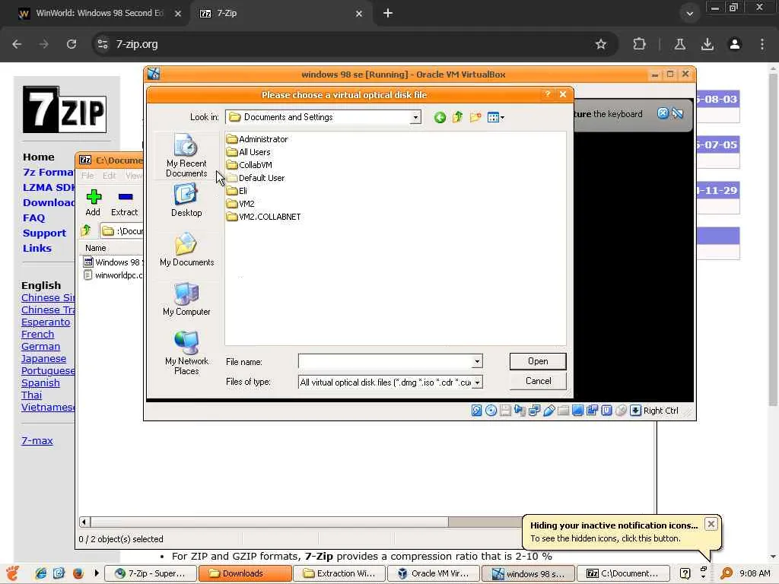Open the FAQ link on 7-zip.org
779x584 pixels.
(x=33, y=218)
